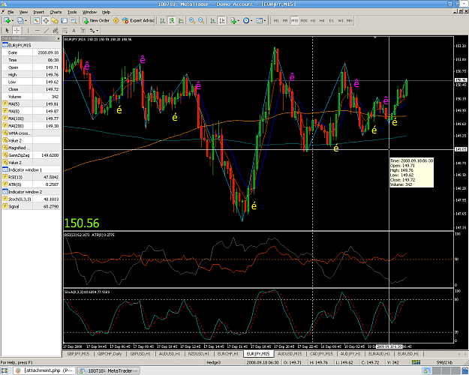
Task: Open the Profiles toolbar icon
Action: pos(20,20)
